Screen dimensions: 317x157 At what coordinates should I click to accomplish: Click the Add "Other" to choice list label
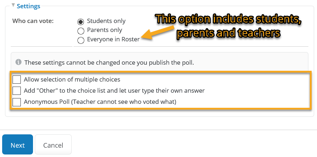(114, 91)
